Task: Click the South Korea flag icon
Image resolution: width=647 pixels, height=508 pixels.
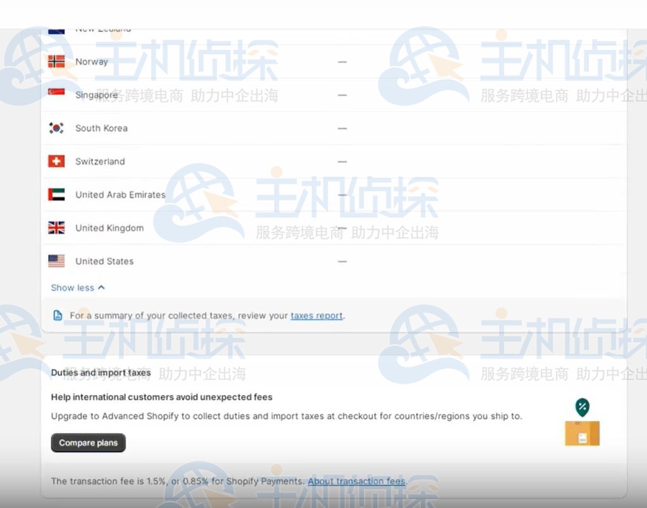Action: coord(56,127)
